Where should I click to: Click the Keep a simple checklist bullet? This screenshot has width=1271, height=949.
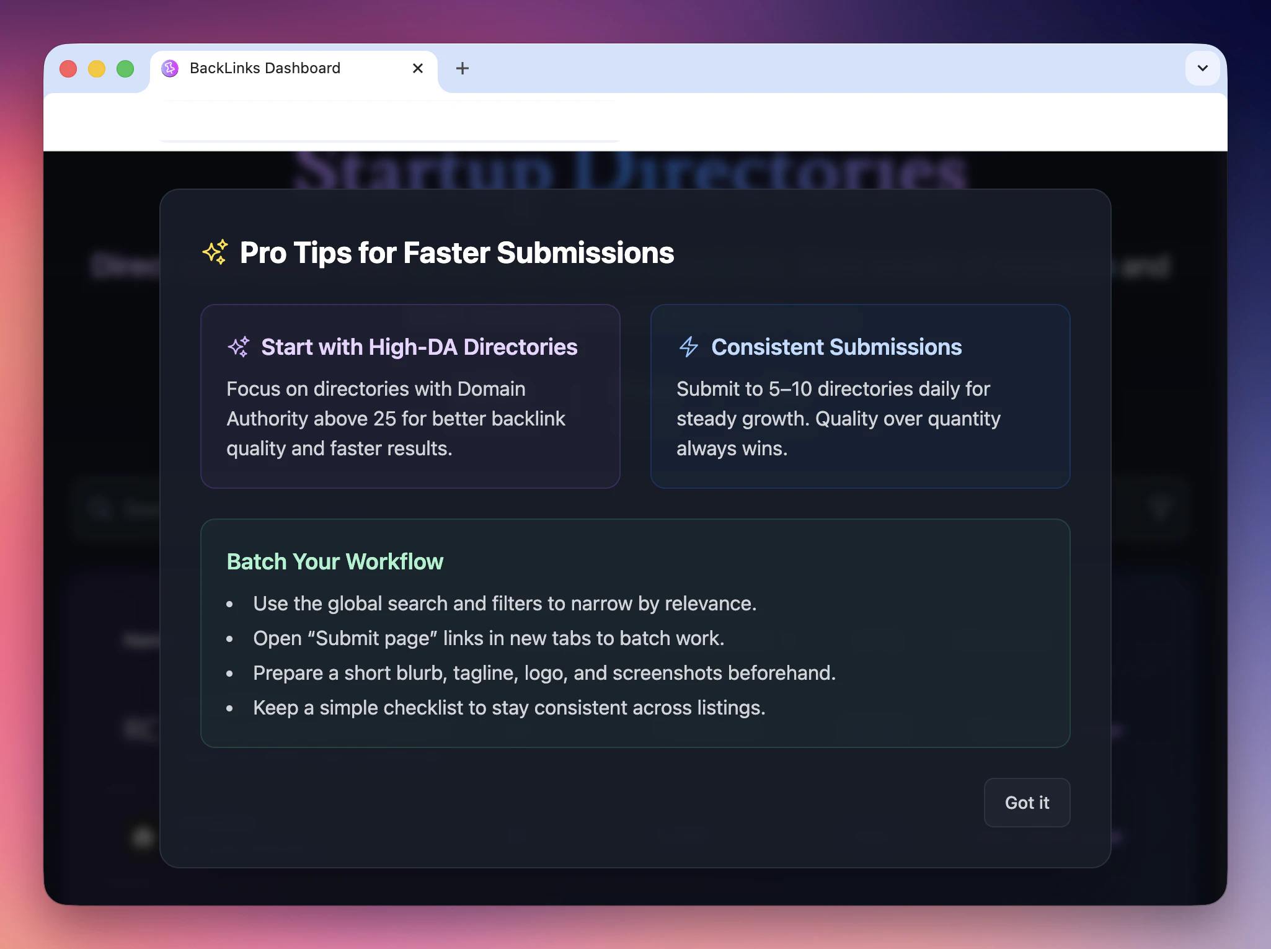pos(509,708)
